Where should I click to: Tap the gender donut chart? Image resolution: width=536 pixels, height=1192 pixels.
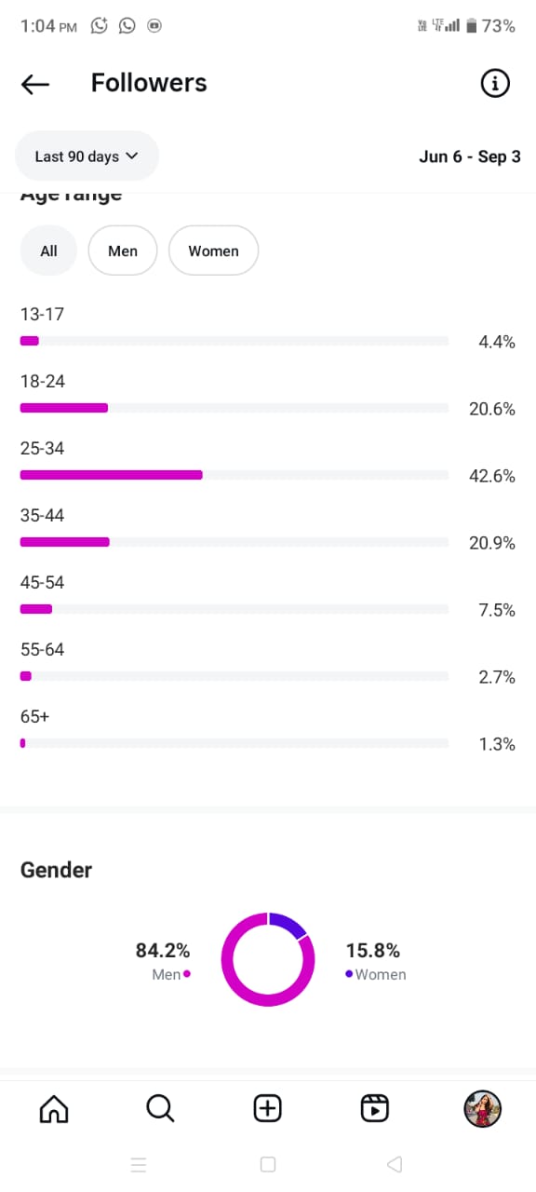(x=268, y=959)
